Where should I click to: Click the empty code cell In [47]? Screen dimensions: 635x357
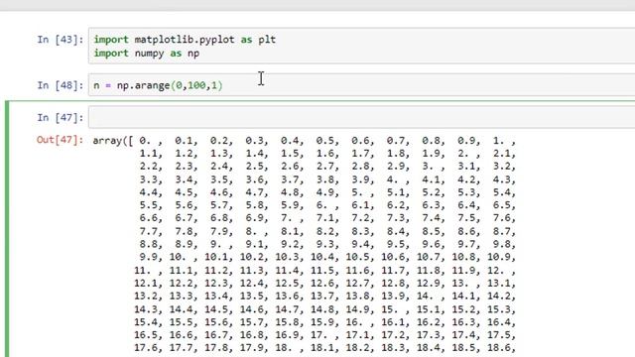tap(361, 117)
